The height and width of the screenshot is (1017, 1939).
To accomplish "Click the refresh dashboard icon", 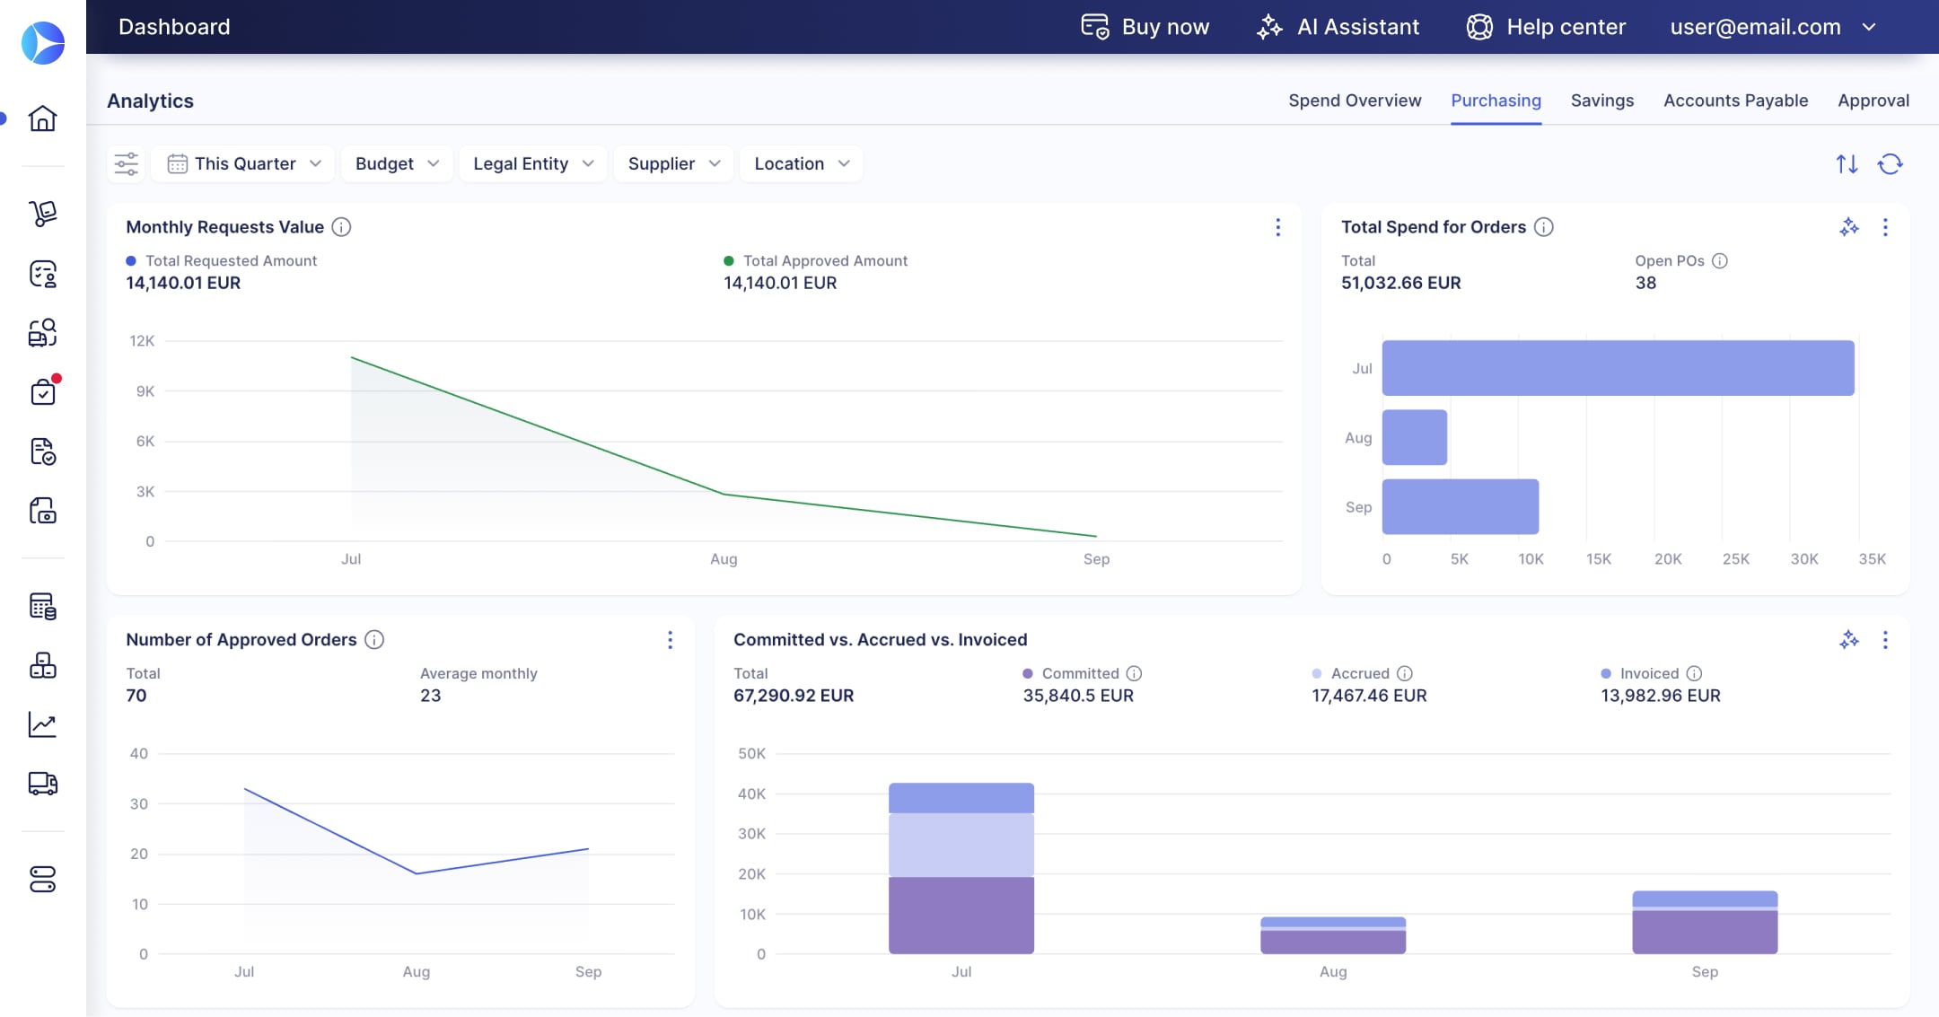I will [1890, 163].
